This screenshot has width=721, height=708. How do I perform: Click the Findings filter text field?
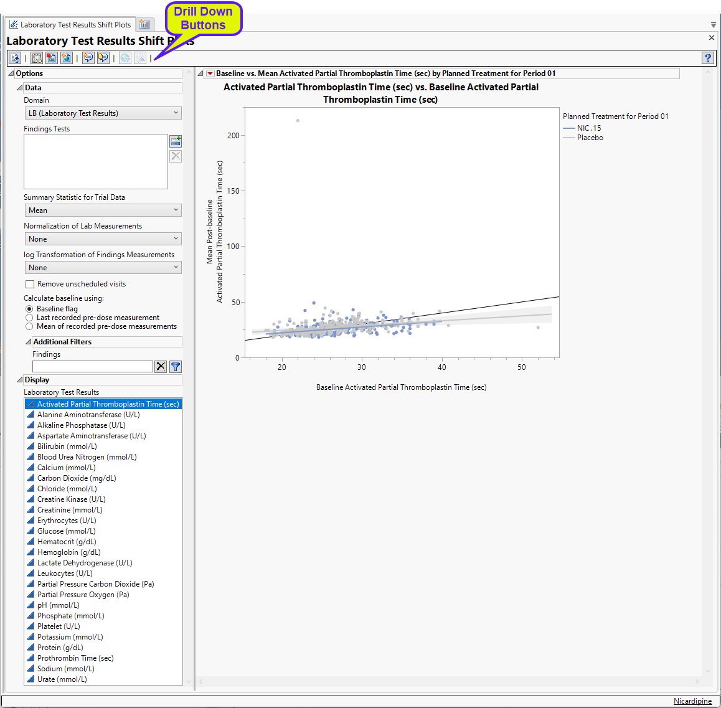[x=92, y=367]
